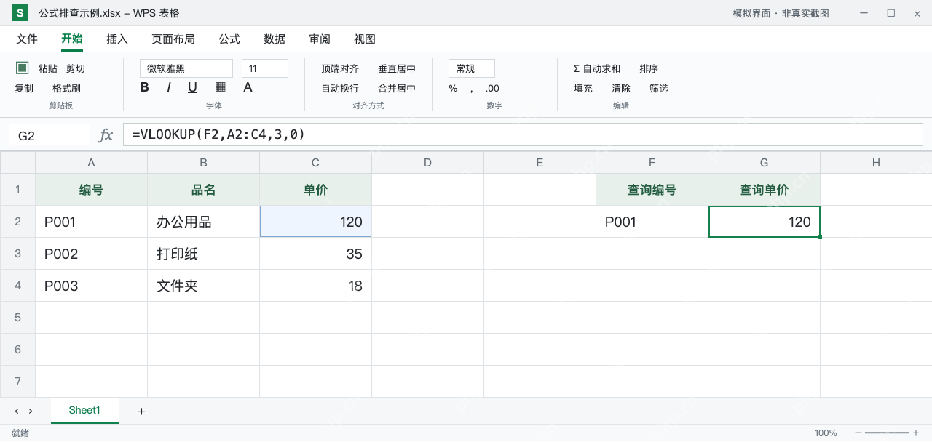Screen dimensions: 932x442
Task: Open the 微软雅黑 font name box
Action: [x=186, y=68]
